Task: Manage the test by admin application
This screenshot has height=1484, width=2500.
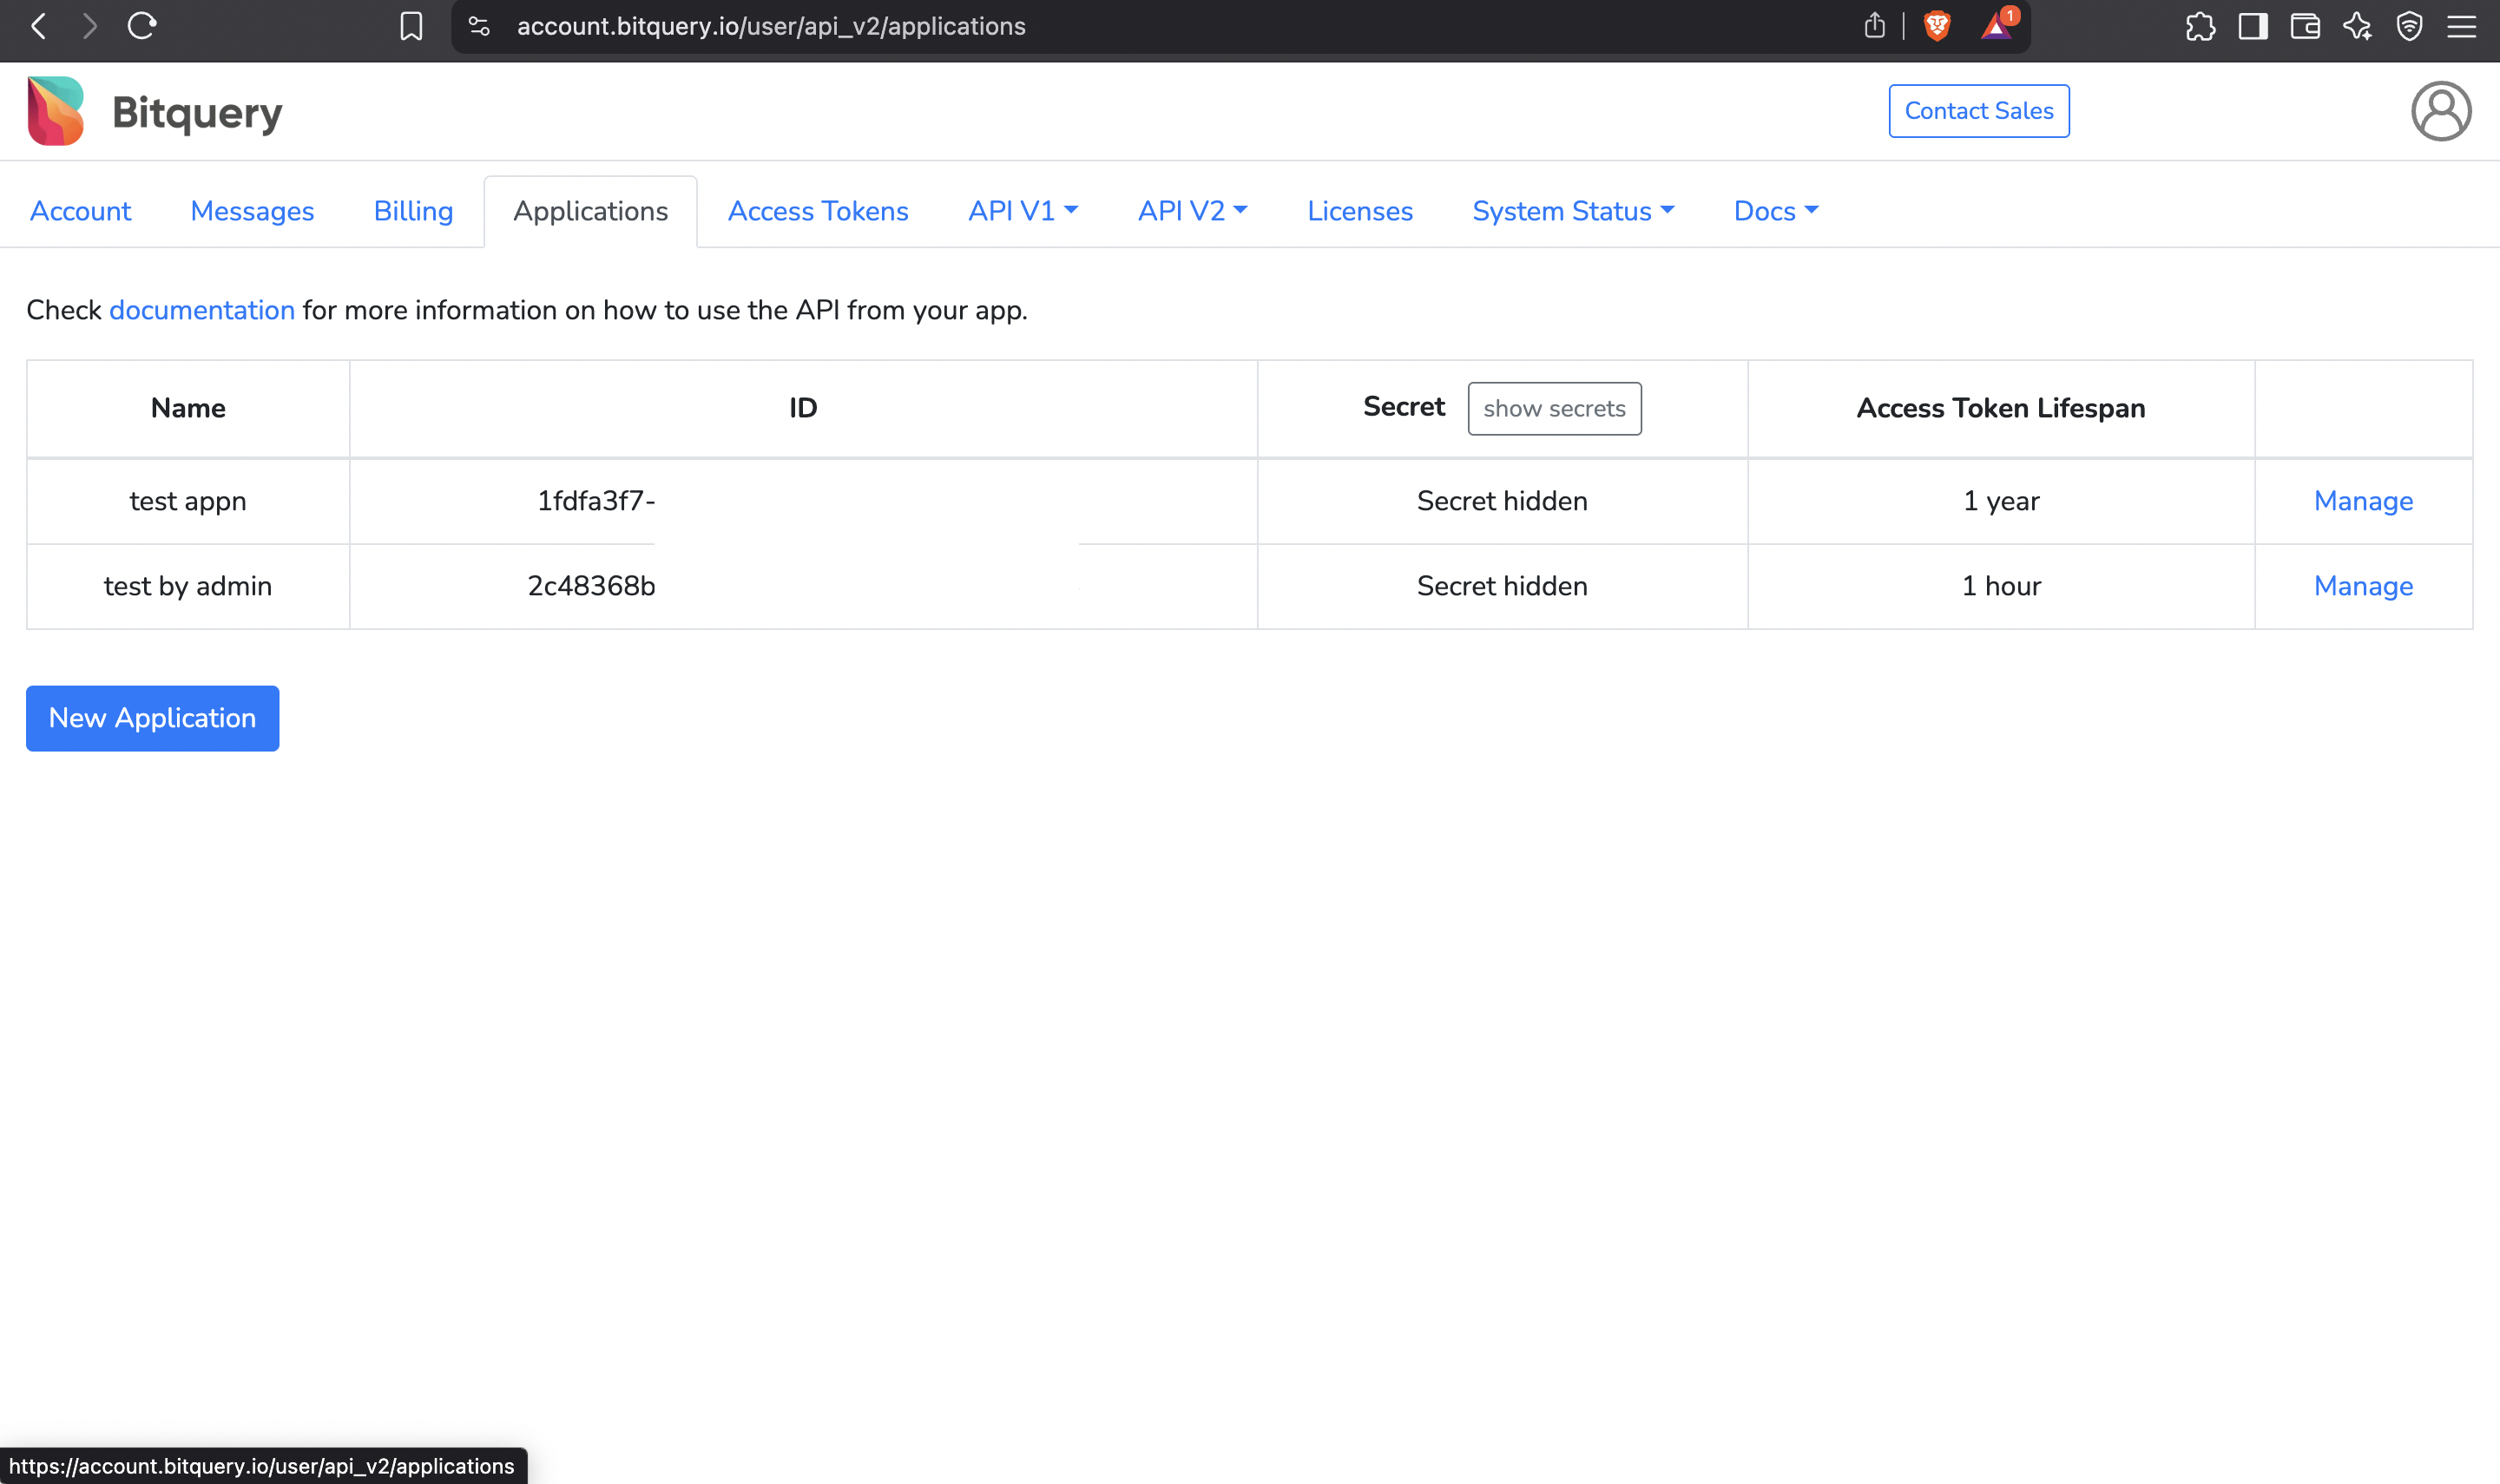Action: [x=2363, y=586]
